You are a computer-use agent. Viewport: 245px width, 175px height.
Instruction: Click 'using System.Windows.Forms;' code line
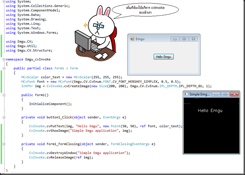pyautogui.click(x=32, y=33)
